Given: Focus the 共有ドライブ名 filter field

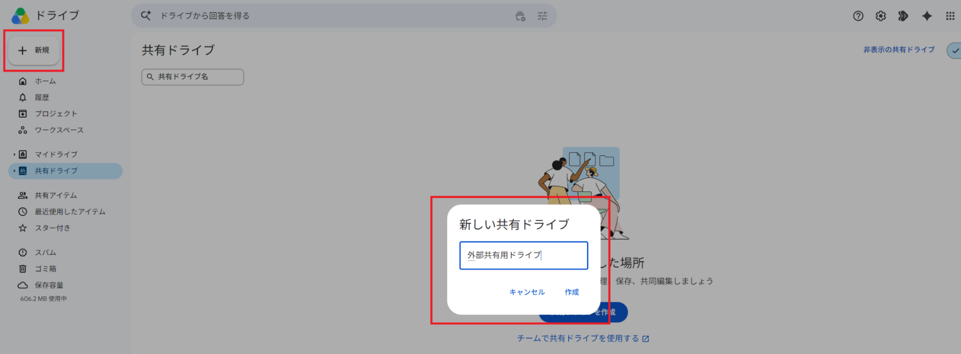Looking at the screenshot, I should [192, 77].
